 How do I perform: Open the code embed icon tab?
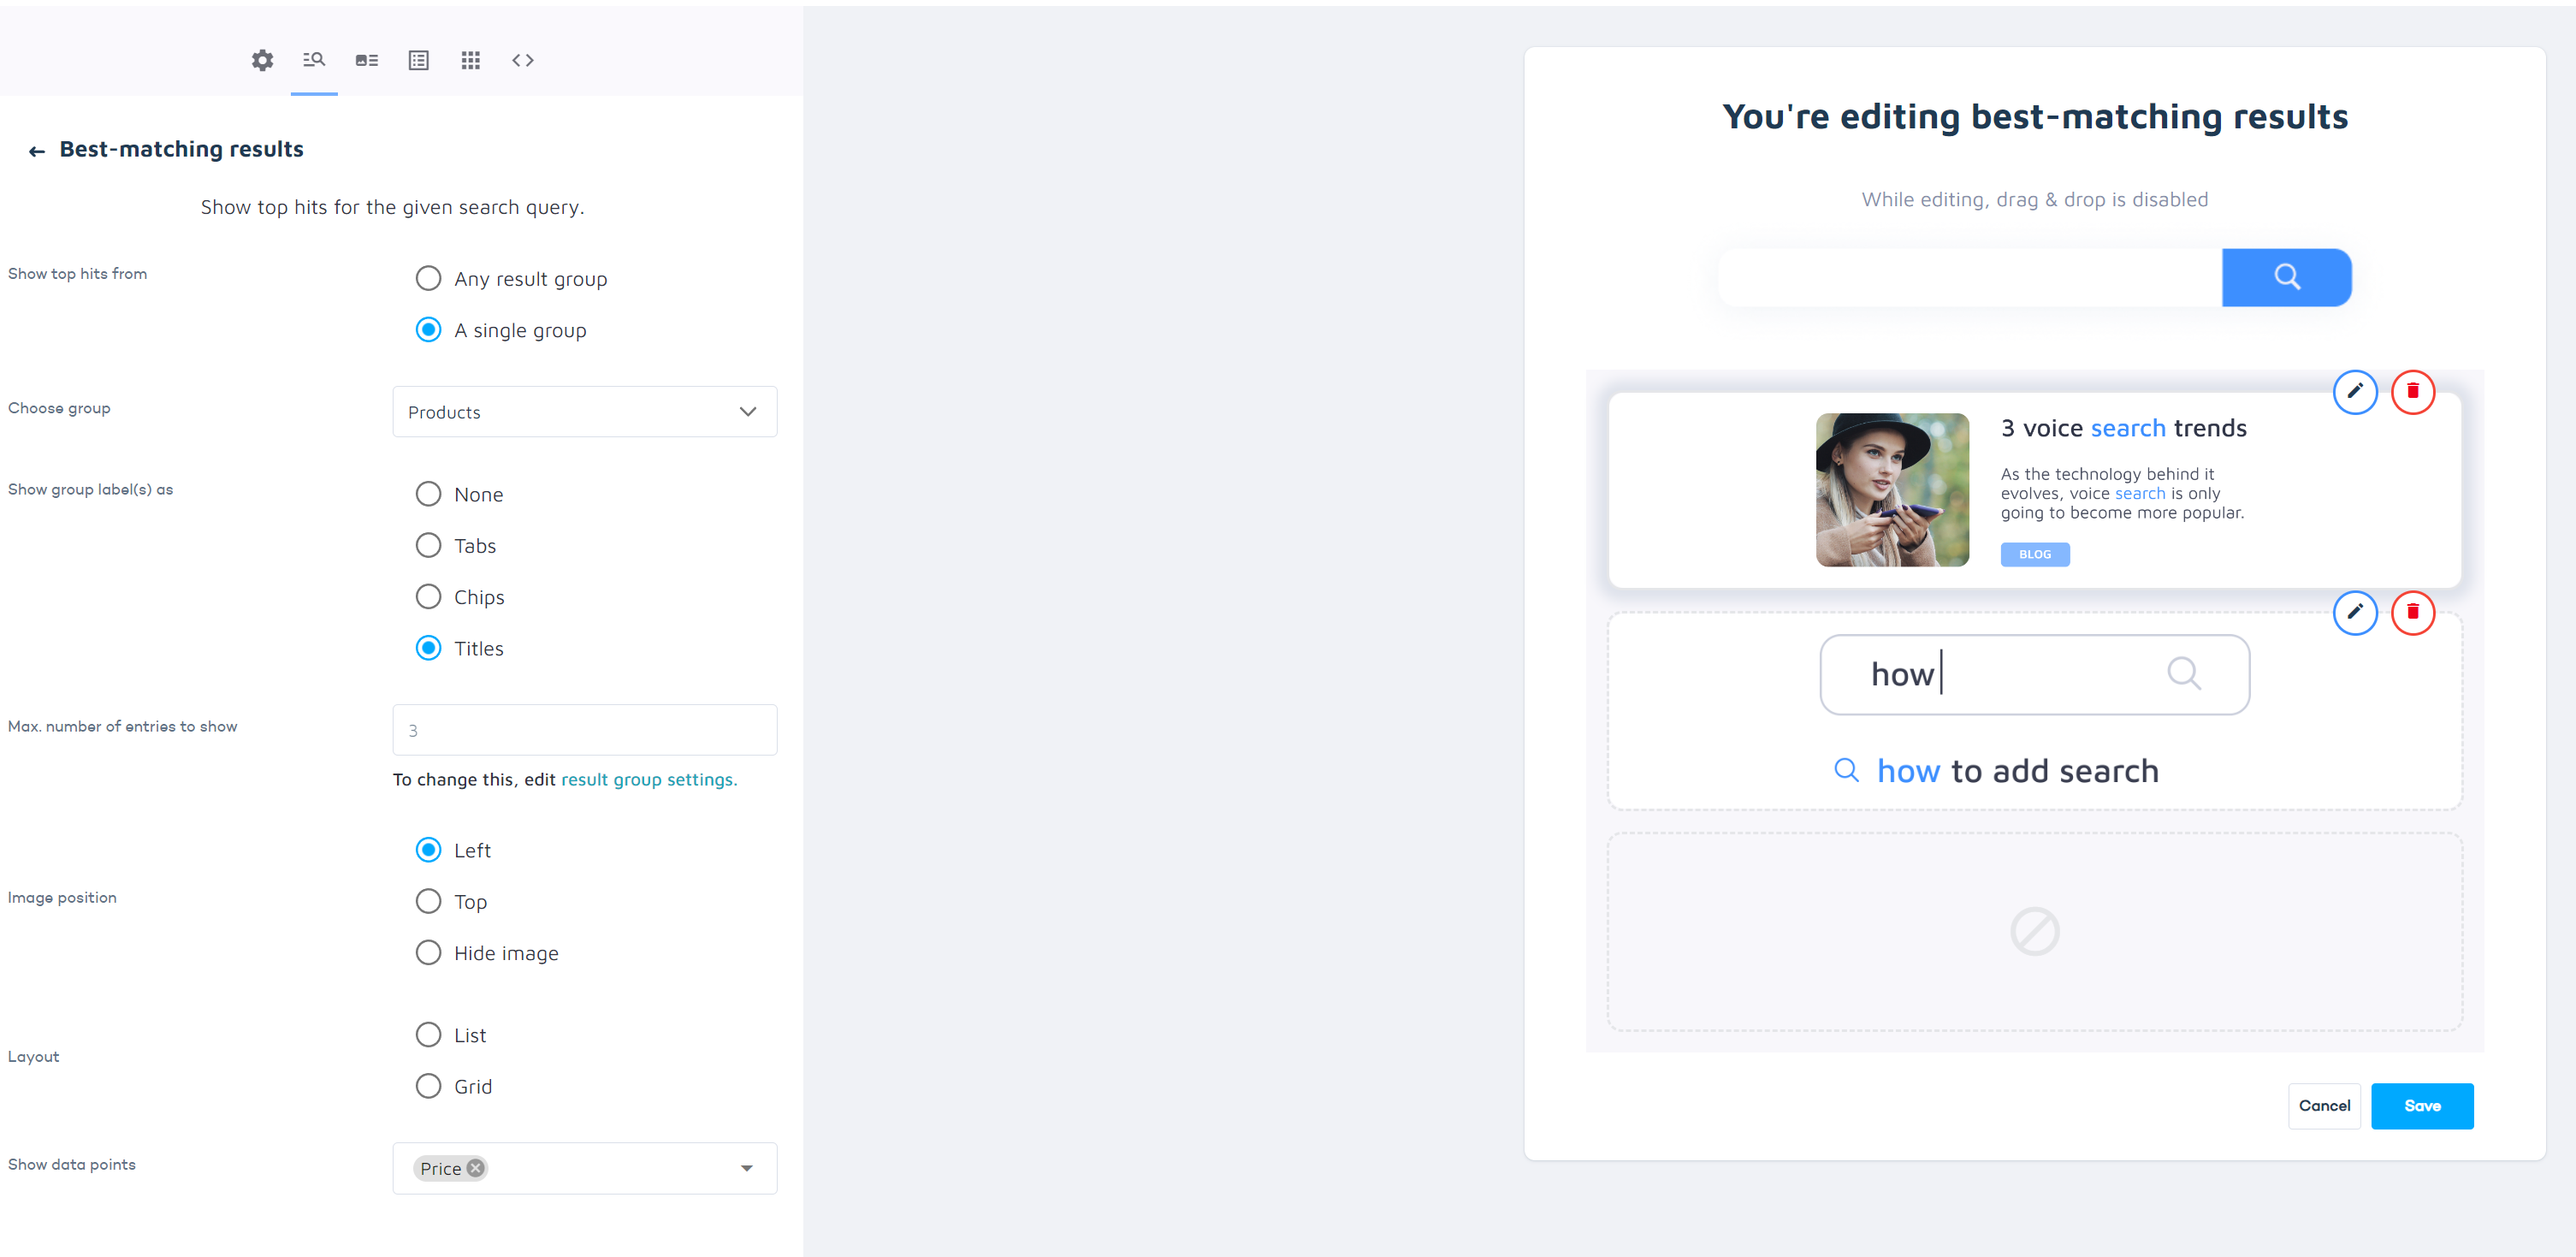[x=523, y=60]
